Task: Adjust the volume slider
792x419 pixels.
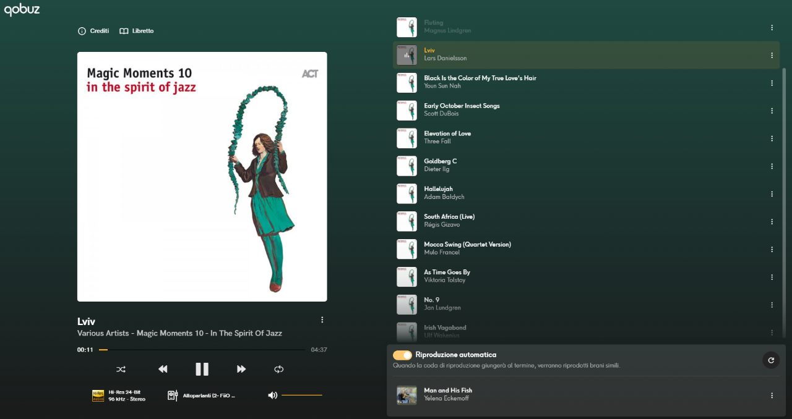Action: coord(302,395)
